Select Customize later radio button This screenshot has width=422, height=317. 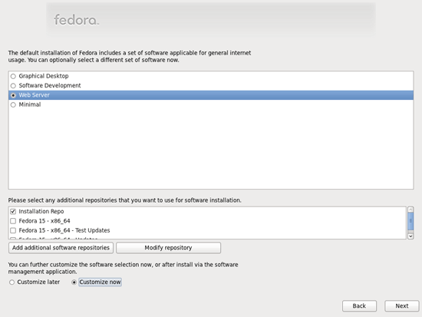point(12,282)
